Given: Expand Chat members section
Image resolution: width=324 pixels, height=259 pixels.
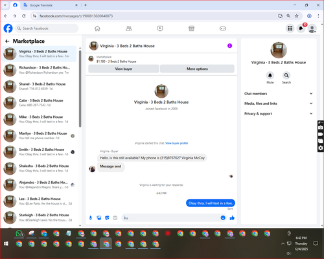Looking at the screenshot, I should click(279, 93).
